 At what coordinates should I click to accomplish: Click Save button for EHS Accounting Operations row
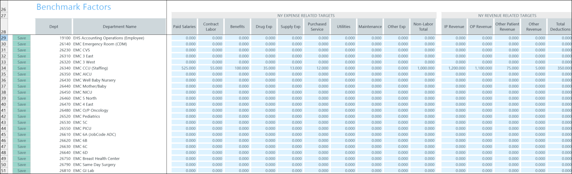pyautogui.click(x=22, y=38)
